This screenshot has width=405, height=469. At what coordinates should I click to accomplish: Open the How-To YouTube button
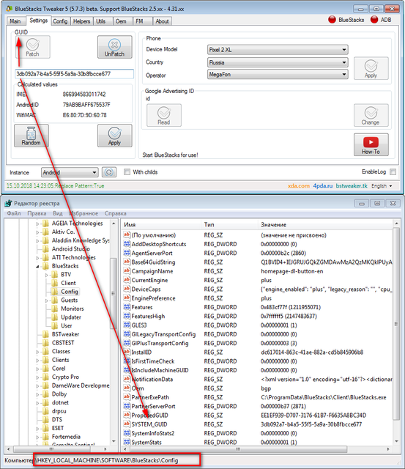coord(371,145)
